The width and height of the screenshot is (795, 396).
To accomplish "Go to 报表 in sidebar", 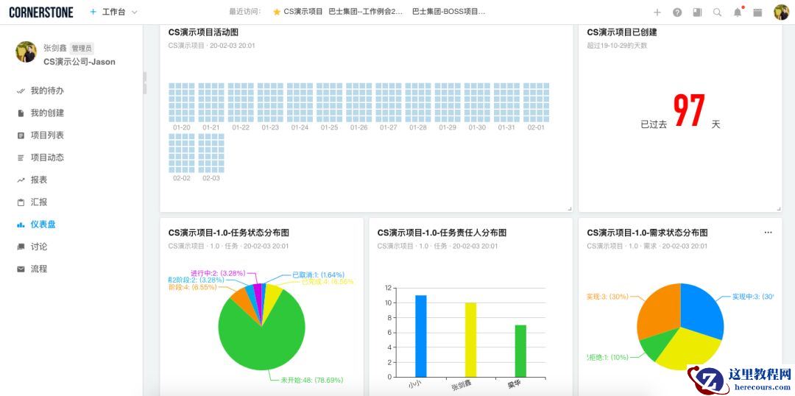I will 39,180.
